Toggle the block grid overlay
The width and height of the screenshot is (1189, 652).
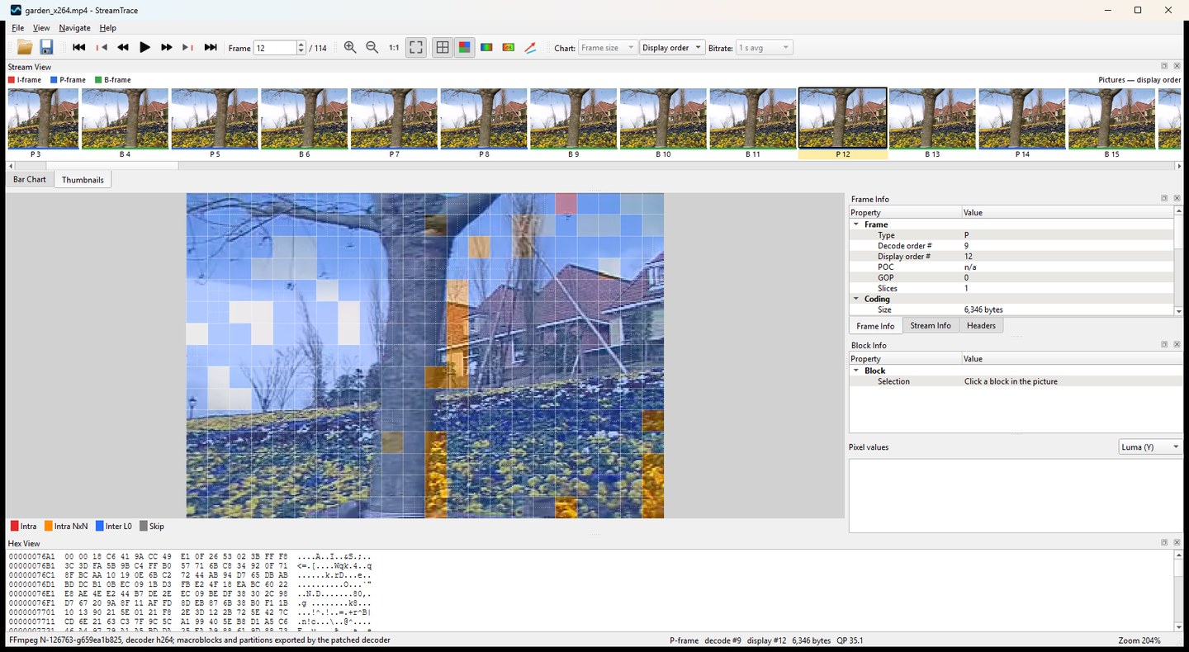pos(443,48)
